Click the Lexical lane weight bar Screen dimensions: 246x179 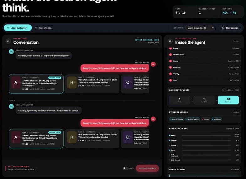pos(206,140)
